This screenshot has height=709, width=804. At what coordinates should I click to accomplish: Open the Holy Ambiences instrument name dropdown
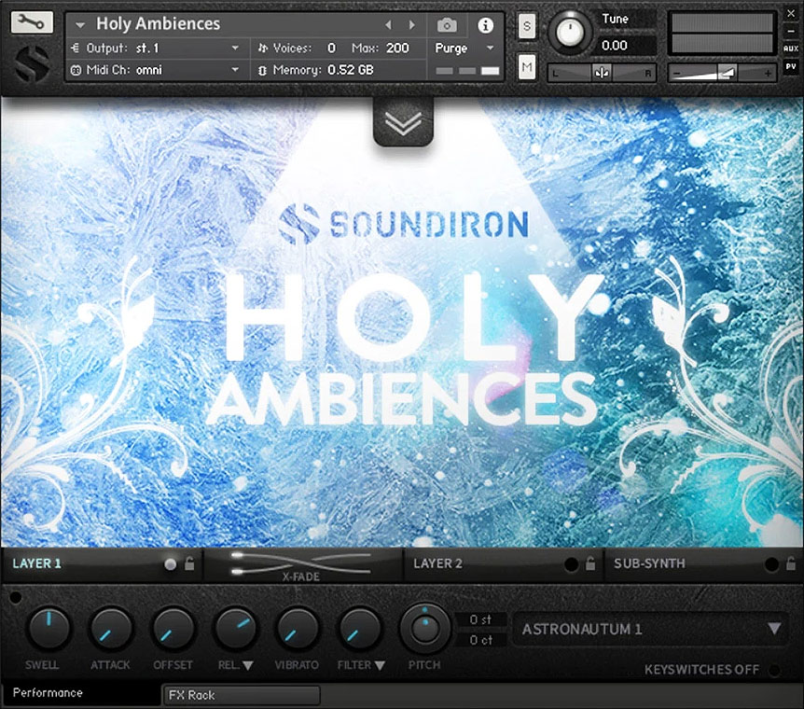point(80,24)
